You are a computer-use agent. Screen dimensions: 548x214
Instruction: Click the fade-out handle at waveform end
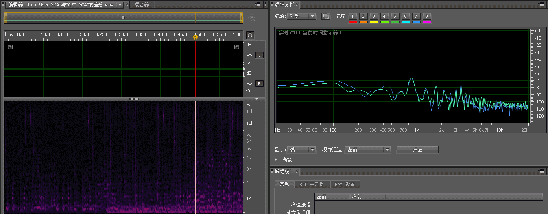click(237, 47)
